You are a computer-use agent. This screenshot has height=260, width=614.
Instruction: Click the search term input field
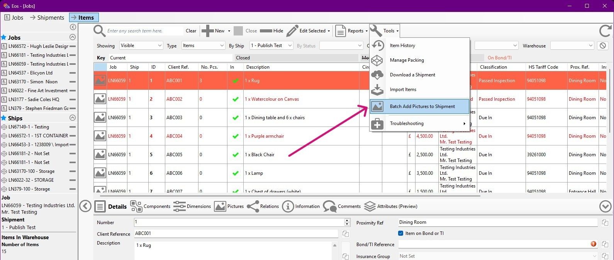tap(144, 31)
